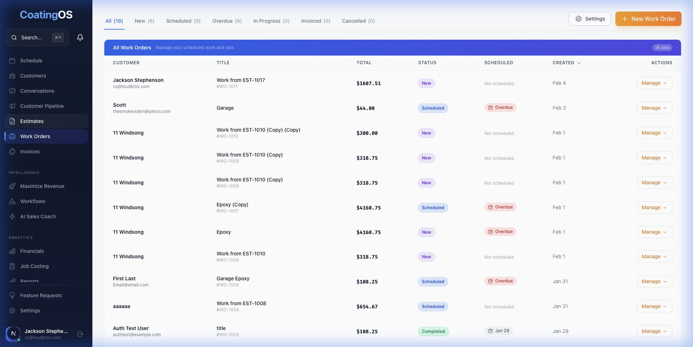Image resolution: width=693 pixels, height=347 pixels.
Task: Expand the Manage dropdown on the Garage Epoxy row
Action: point(654,281)
